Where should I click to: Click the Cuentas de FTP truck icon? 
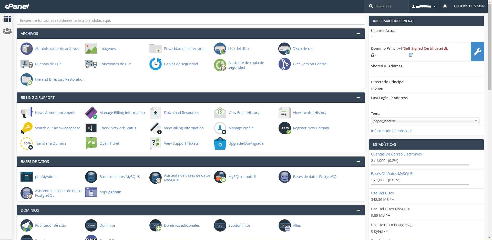click(27, 64)
